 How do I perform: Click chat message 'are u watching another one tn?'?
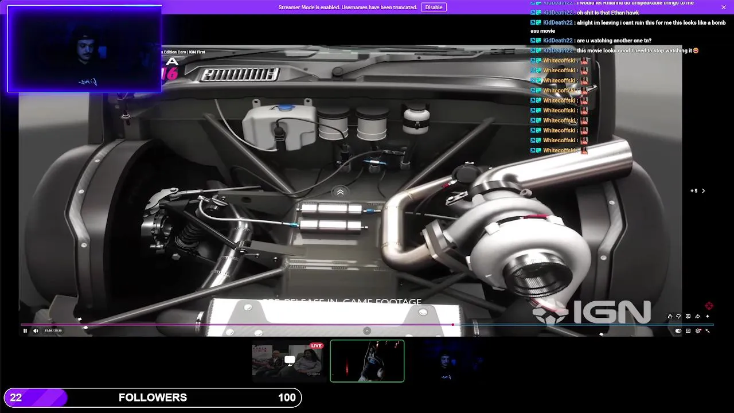pos(614,41)
